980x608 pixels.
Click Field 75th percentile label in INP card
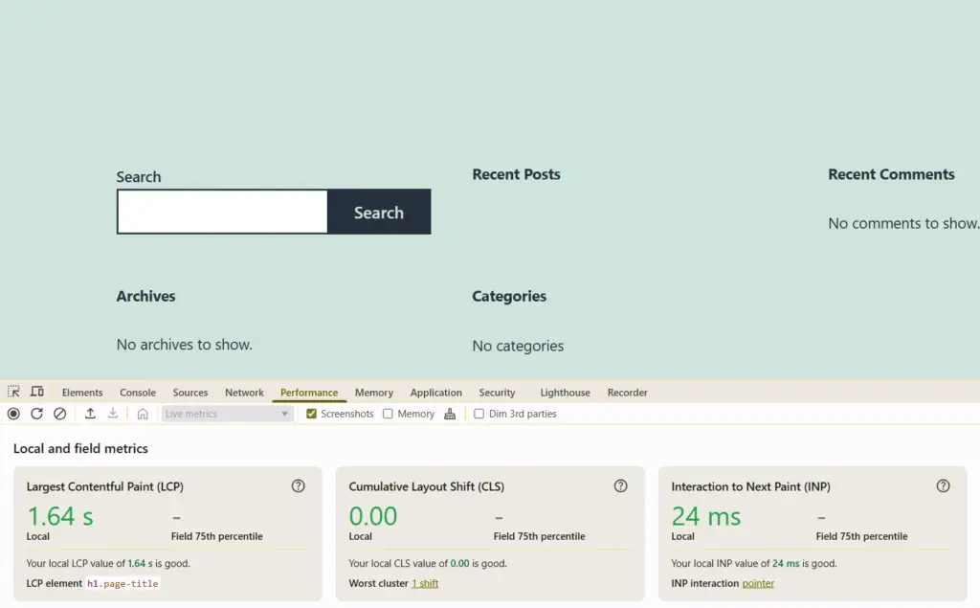coord(862,536)
